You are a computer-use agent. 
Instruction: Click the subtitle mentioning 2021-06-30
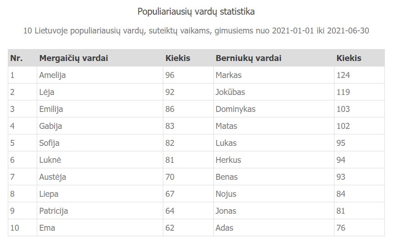(x=196, y=31)
